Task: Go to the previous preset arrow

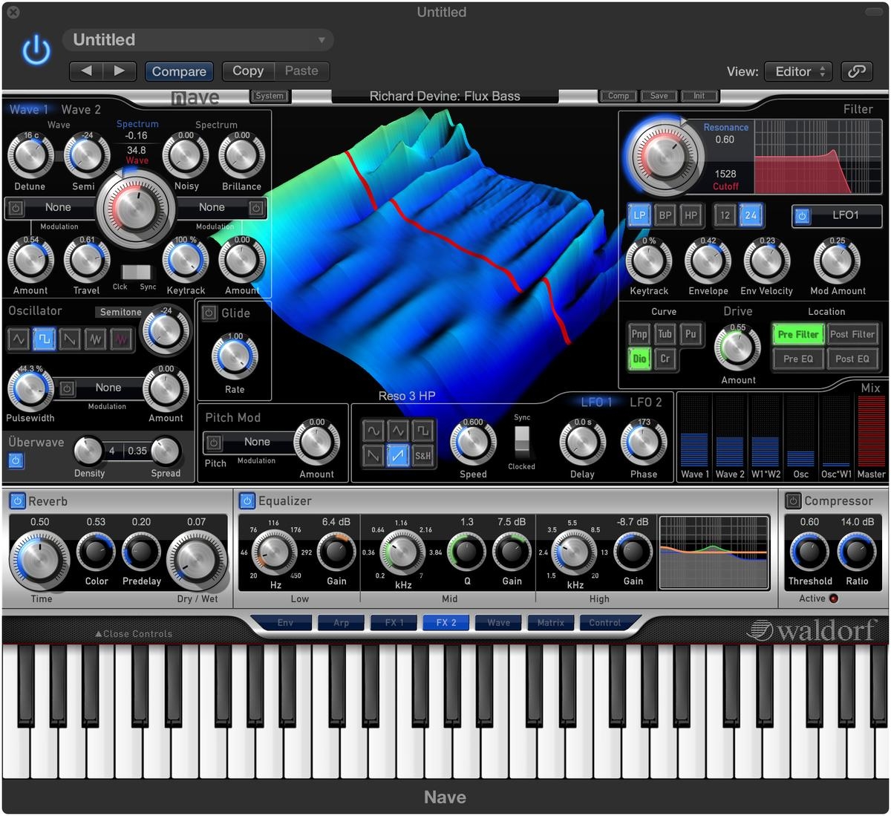Action: [87, 71]
